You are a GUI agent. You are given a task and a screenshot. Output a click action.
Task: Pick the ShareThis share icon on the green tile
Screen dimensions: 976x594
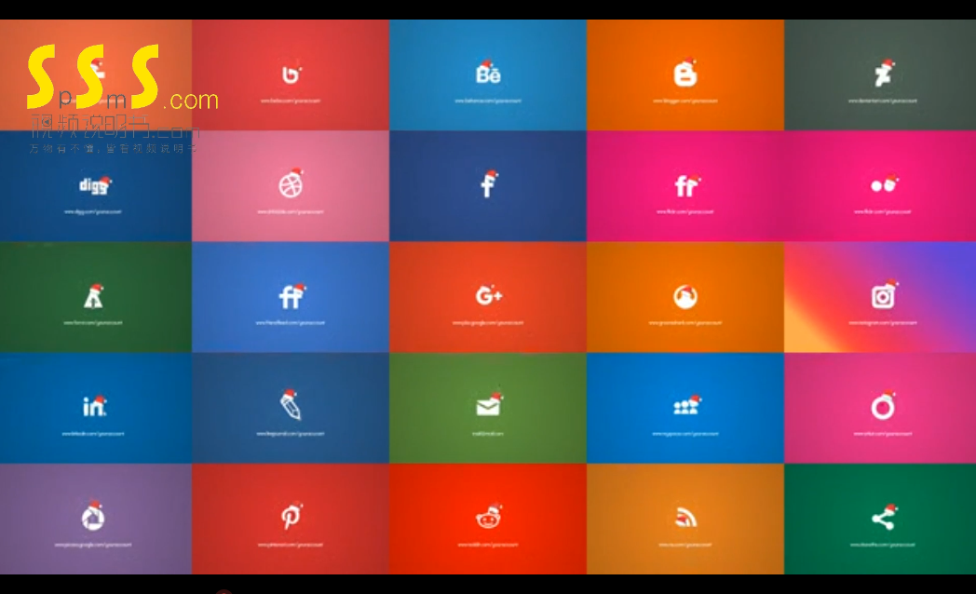pyautogui.click(x=883, y=517)
